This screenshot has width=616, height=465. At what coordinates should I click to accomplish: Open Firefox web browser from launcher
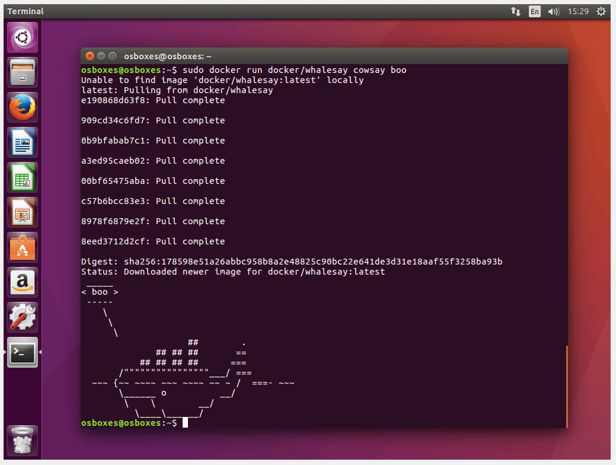point(23,107)
